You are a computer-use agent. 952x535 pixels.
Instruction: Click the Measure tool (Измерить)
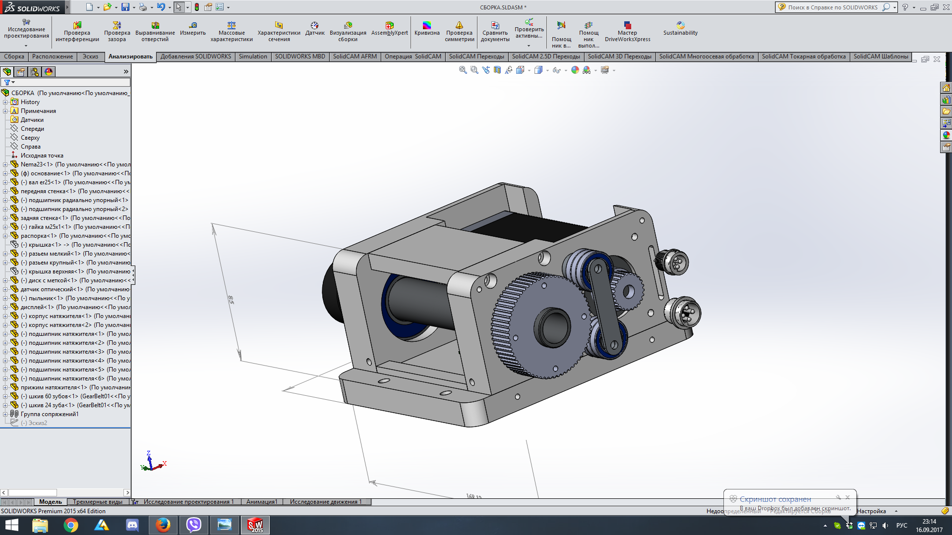192,29
